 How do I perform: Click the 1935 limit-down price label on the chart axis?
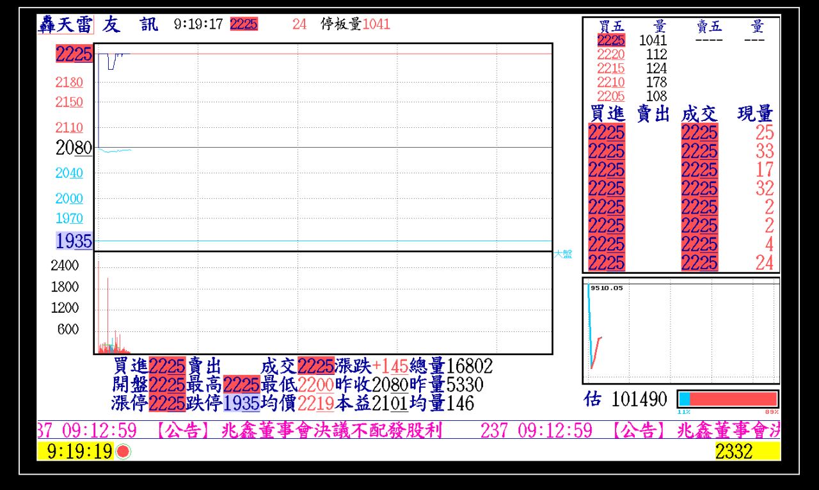click(x=74, y=241)
